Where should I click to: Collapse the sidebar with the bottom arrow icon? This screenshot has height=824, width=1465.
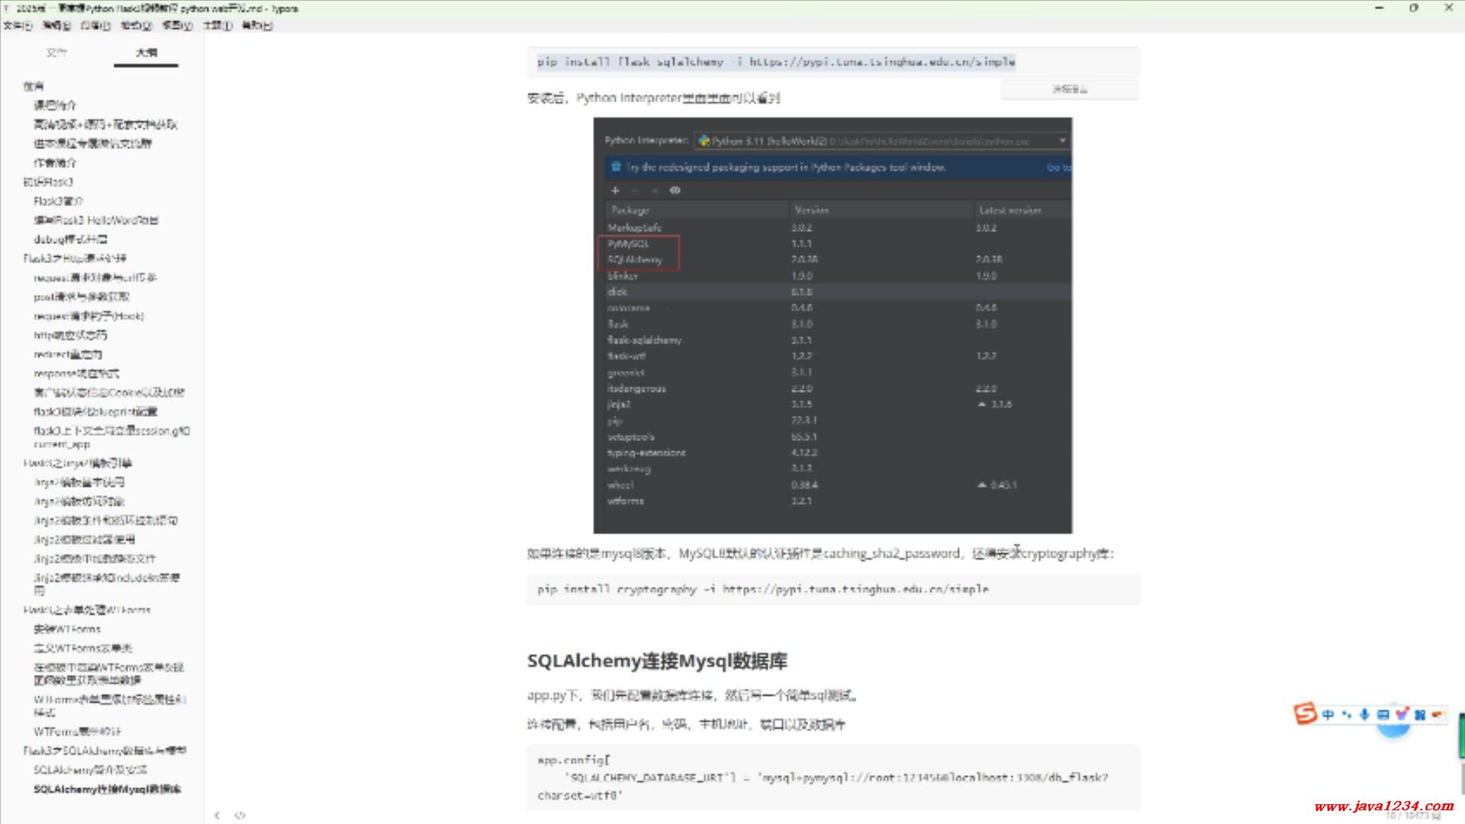click(217, 815)
